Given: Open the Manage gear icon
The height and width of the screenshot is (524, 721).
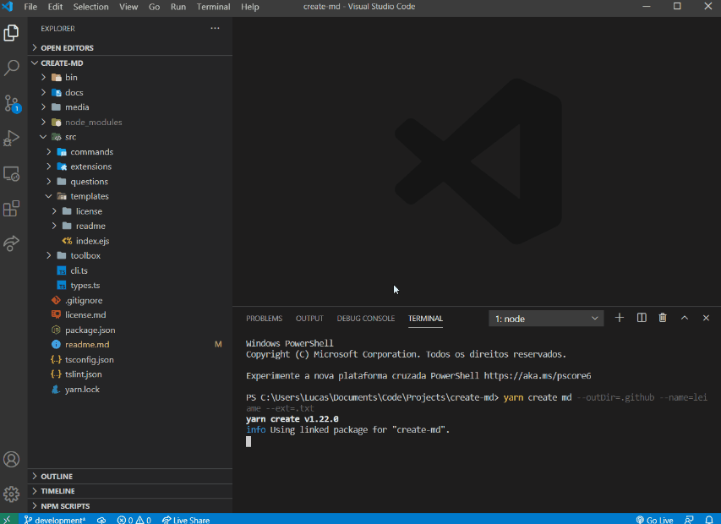Looking at the screenshot, I should tap(12, 494).
